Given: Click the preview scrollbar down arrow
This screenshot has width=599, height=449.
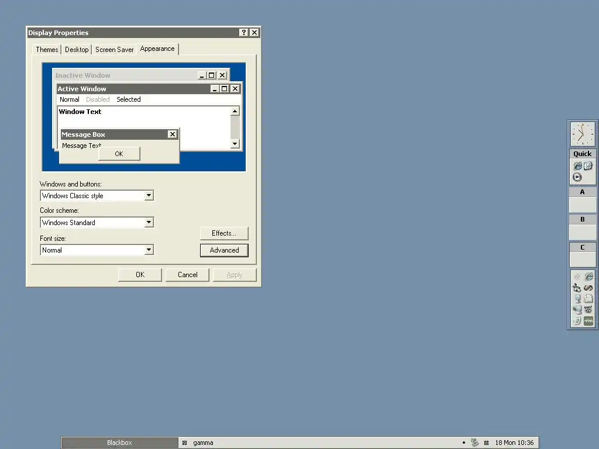Looking at the screenshot, I should click(235, 144).
